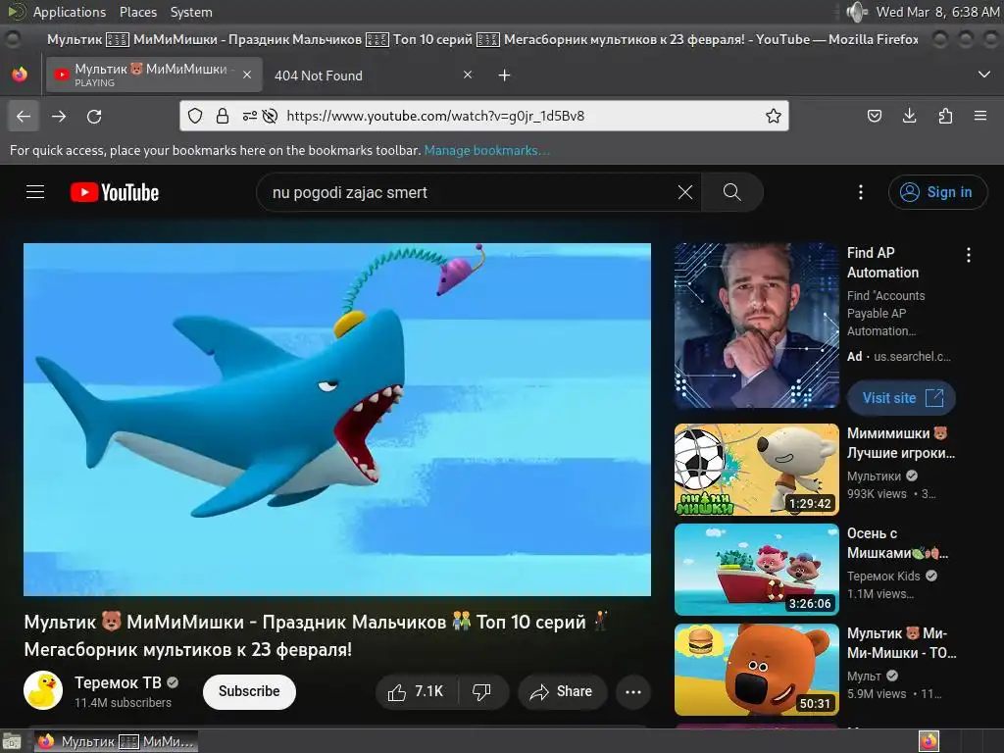Click the Sign in button

click(937, 192)
